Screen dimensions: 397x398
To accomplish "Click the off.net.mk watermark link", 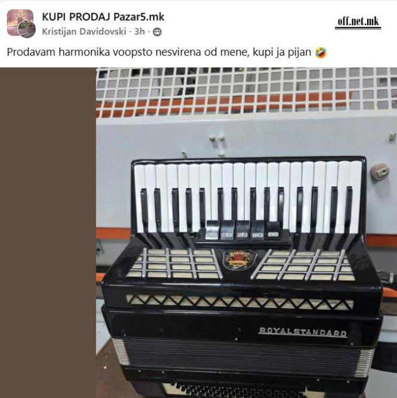I will click(358, 22).
